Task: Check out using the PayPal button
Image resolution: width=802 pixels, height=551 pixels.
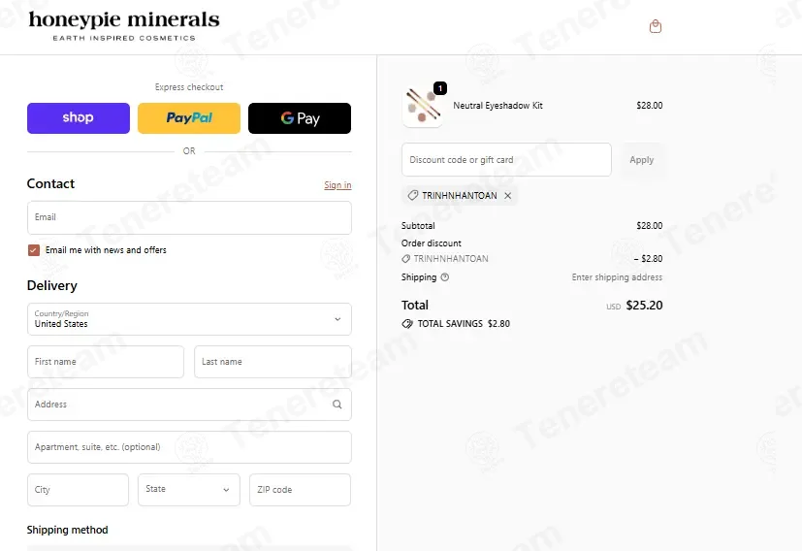Action: (x=189, y=118)
